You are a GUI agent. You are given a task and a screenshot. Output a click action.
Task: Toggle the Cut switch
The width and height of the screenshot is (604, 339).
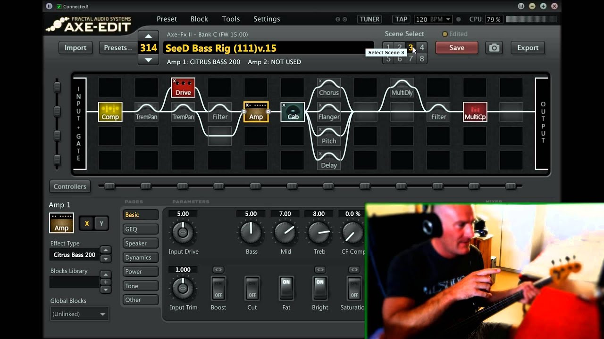click(x=252, y=289)
